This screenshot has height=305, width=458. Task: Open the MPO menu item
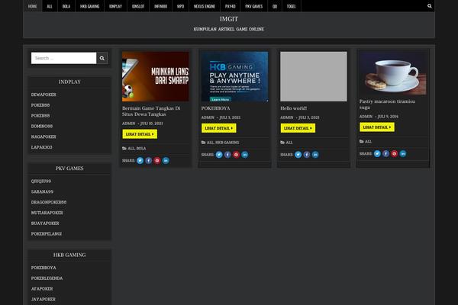[180, 6]
